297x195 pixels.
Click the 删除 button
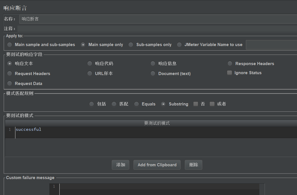point(194,165)
